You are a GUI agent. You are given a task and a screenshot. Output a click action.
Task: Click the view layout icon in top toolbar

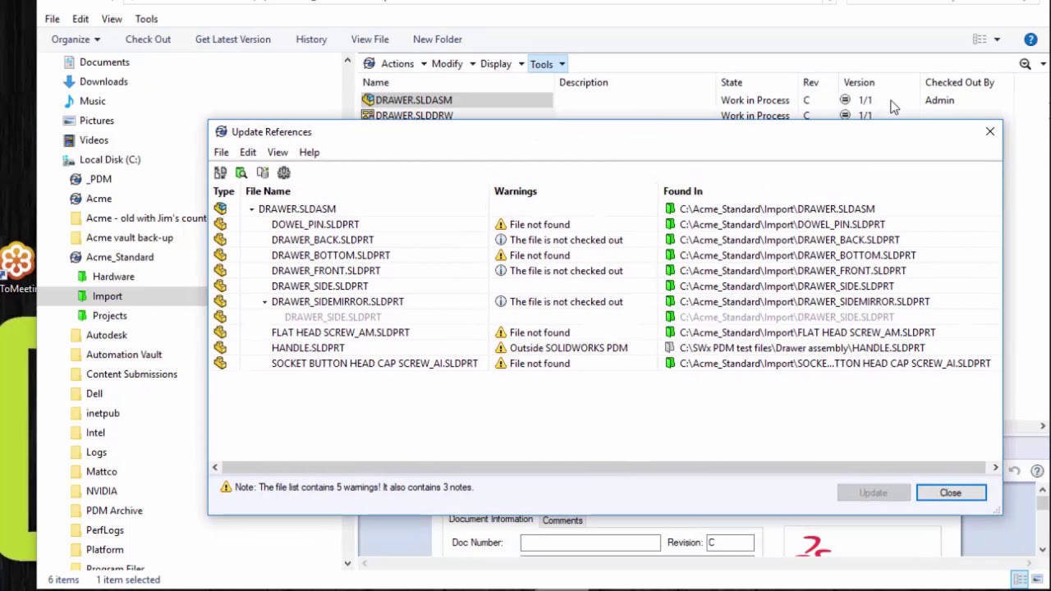click(x=980, y=39)
